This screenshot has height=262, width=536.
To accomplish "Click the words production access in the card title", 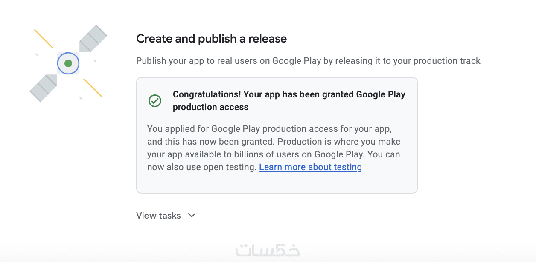I will (x=210, y=107).
